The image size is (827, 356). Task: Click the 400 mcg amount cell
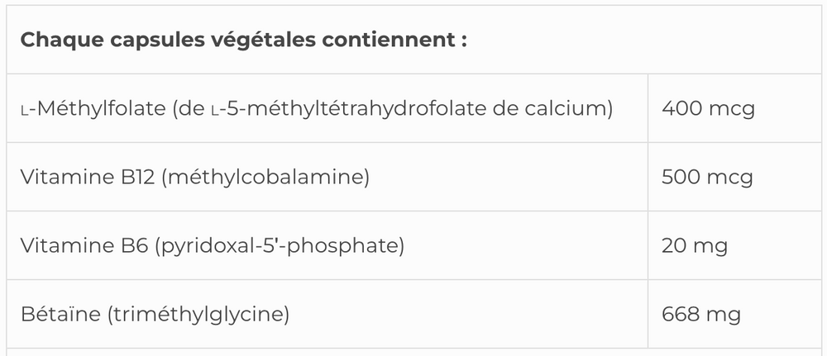[708, 108]
